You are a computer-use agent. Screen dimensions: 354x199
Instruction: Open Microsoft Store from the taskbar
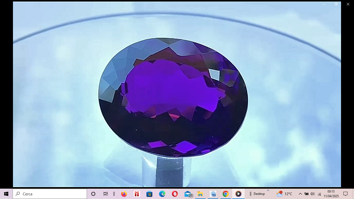tap(149, 194)
